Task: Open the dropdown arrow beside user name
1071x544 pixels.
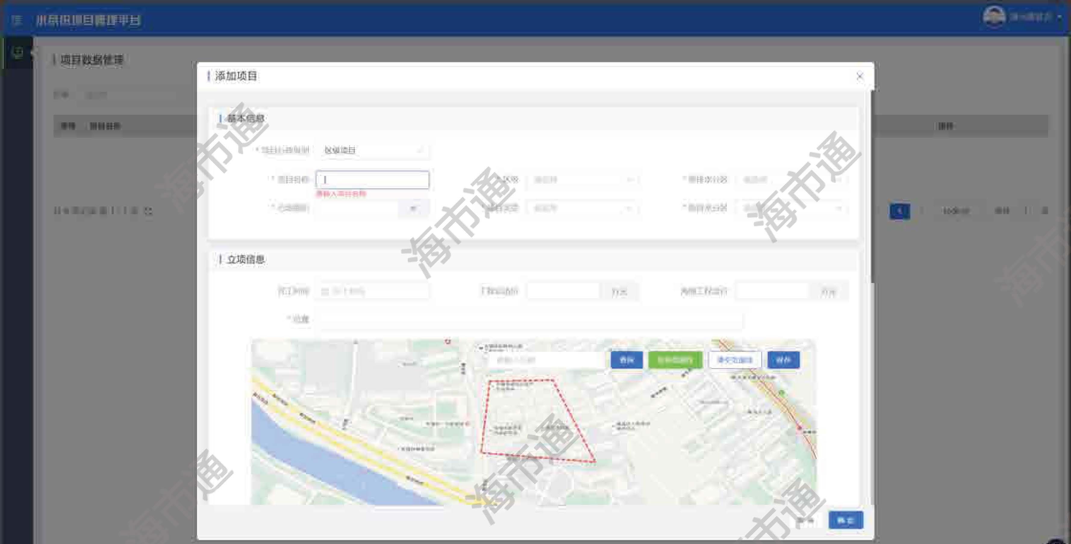Action: pos(1060,17)
